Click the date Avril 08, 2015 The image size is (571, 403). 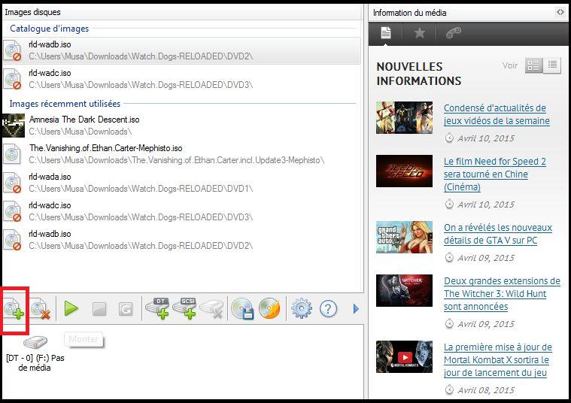tap(486, 390)
